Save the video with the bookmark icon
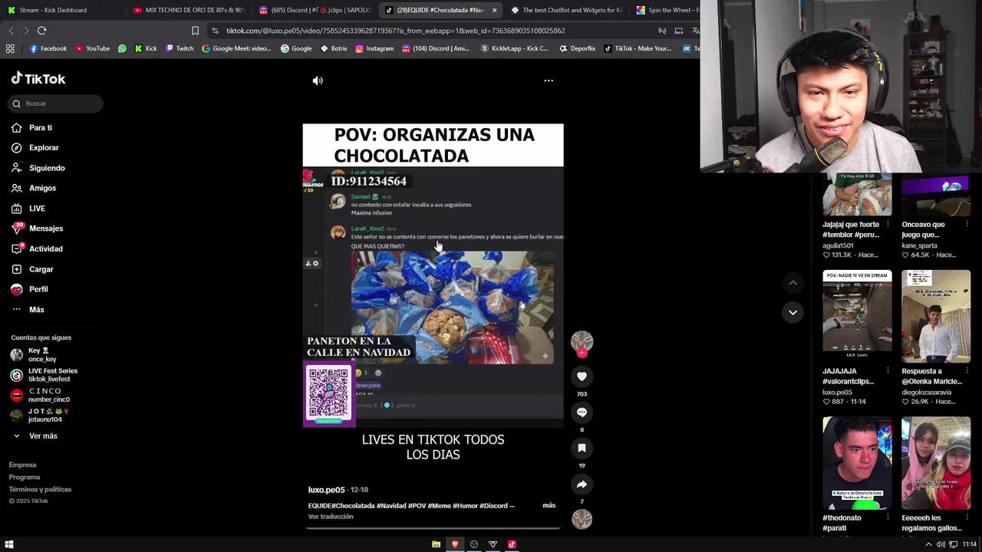 pos(582,448)
